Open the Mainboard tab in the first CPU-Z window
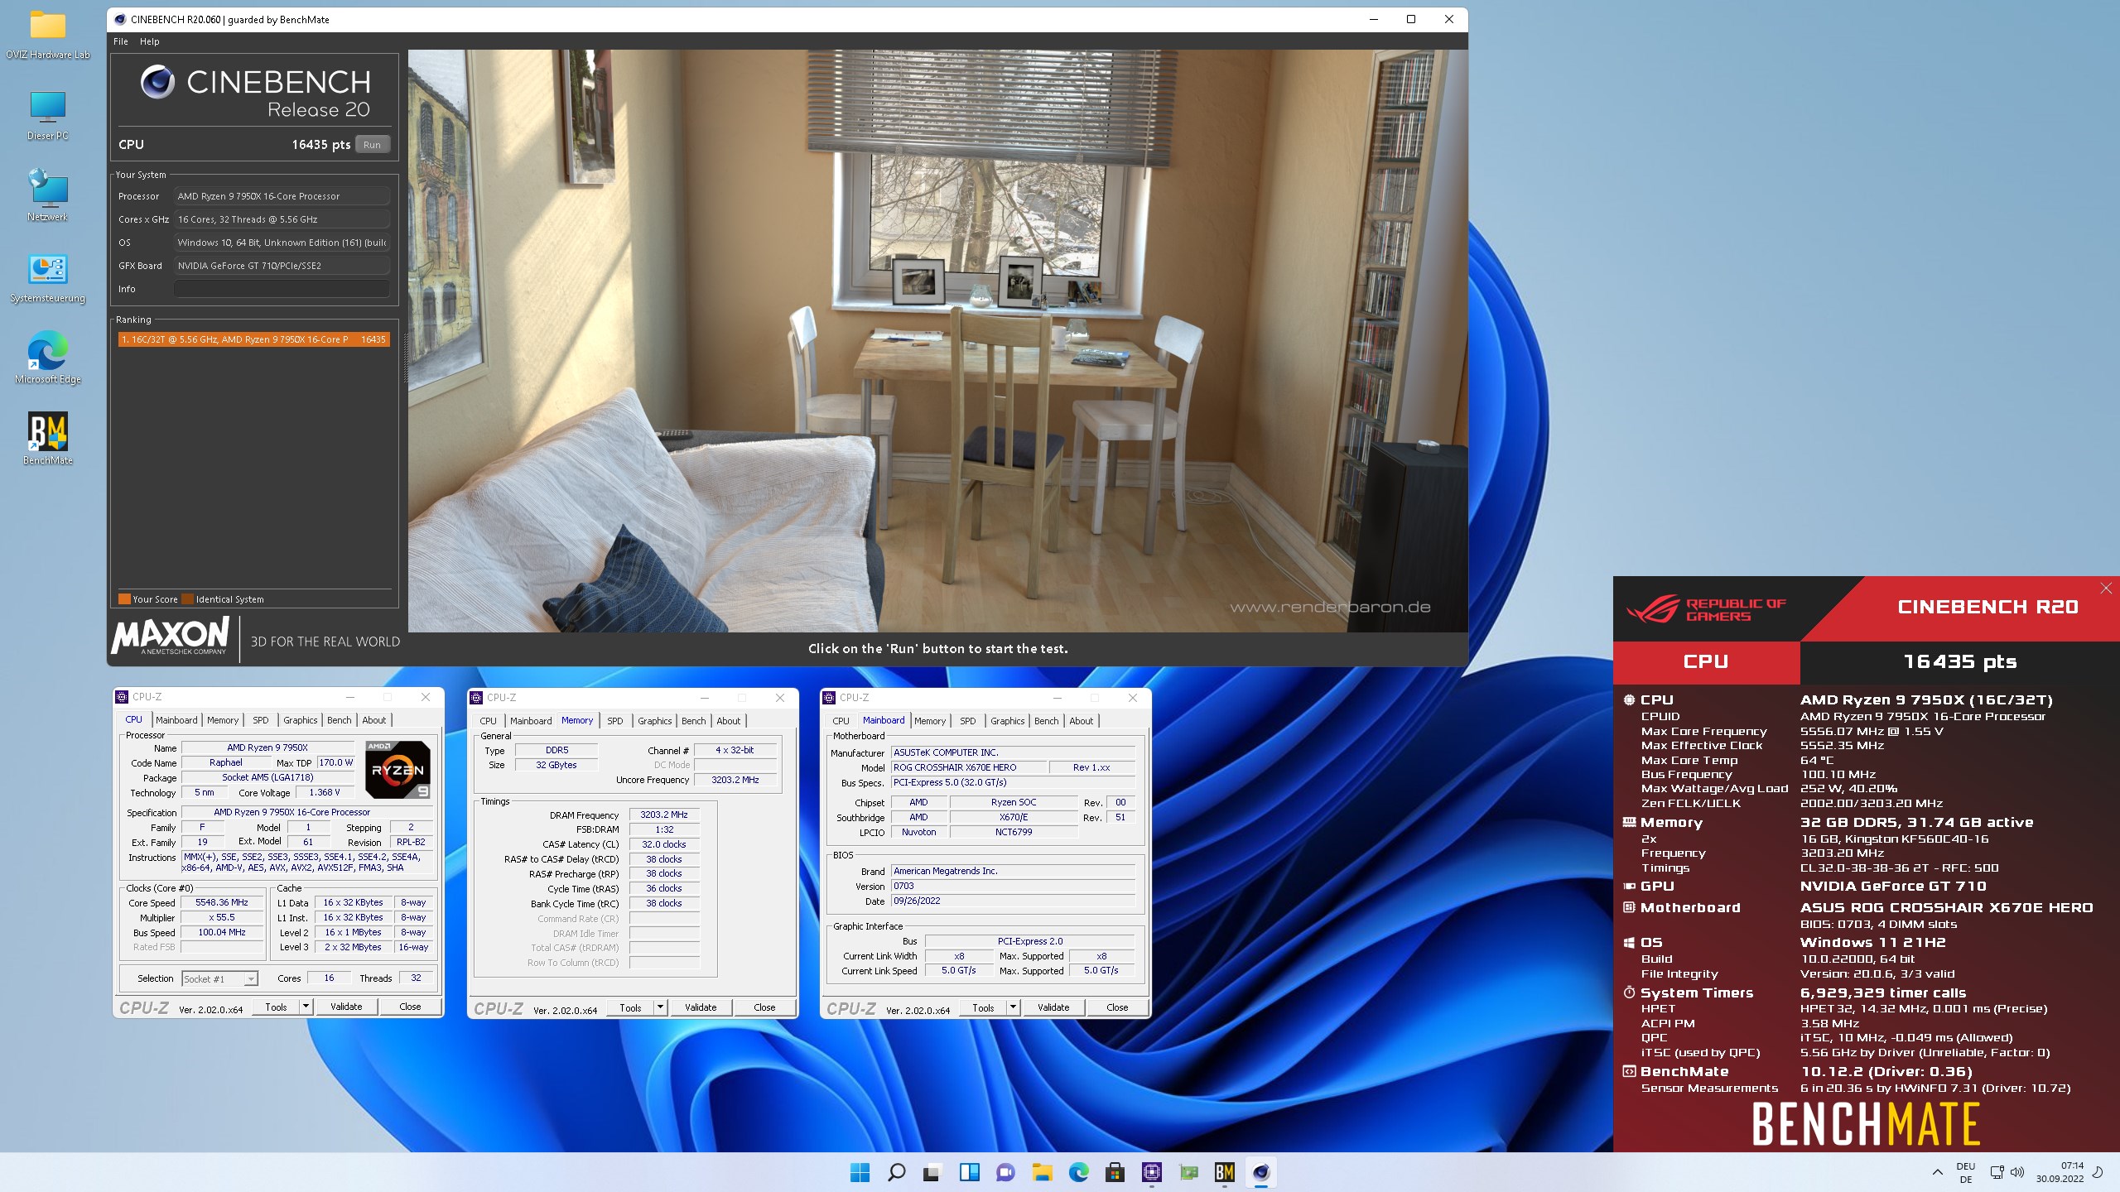The height and width of the screenshot is (1192, 2120). click(x=176, y=720)
